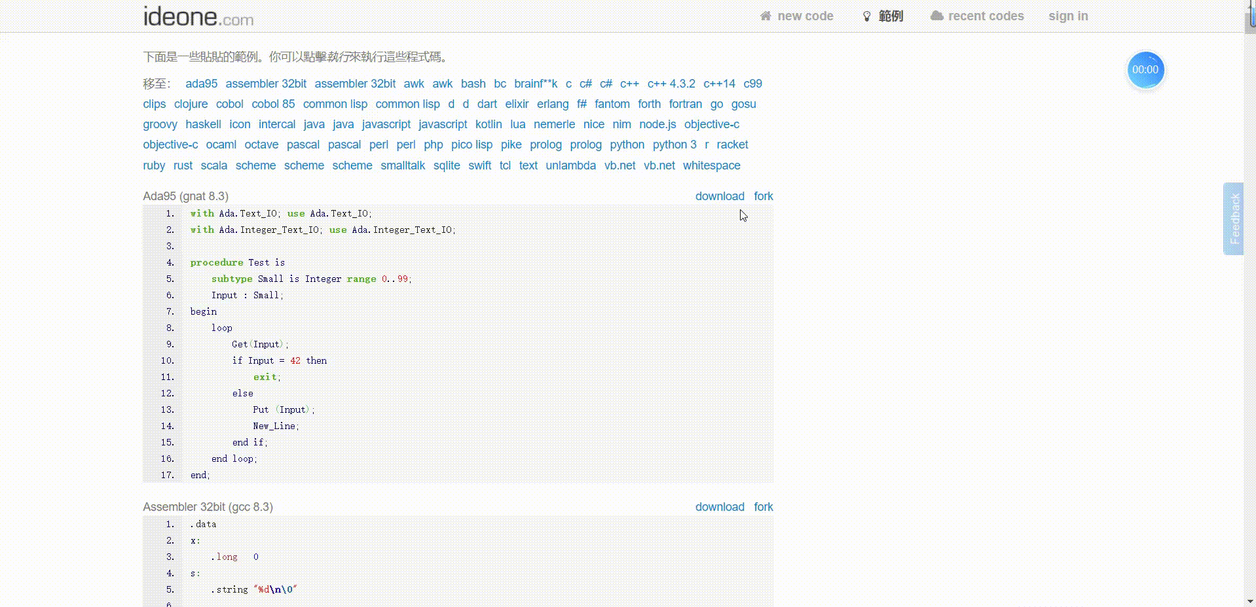
Task: Jump to the smalltalk sample
Action: point(403,165)
